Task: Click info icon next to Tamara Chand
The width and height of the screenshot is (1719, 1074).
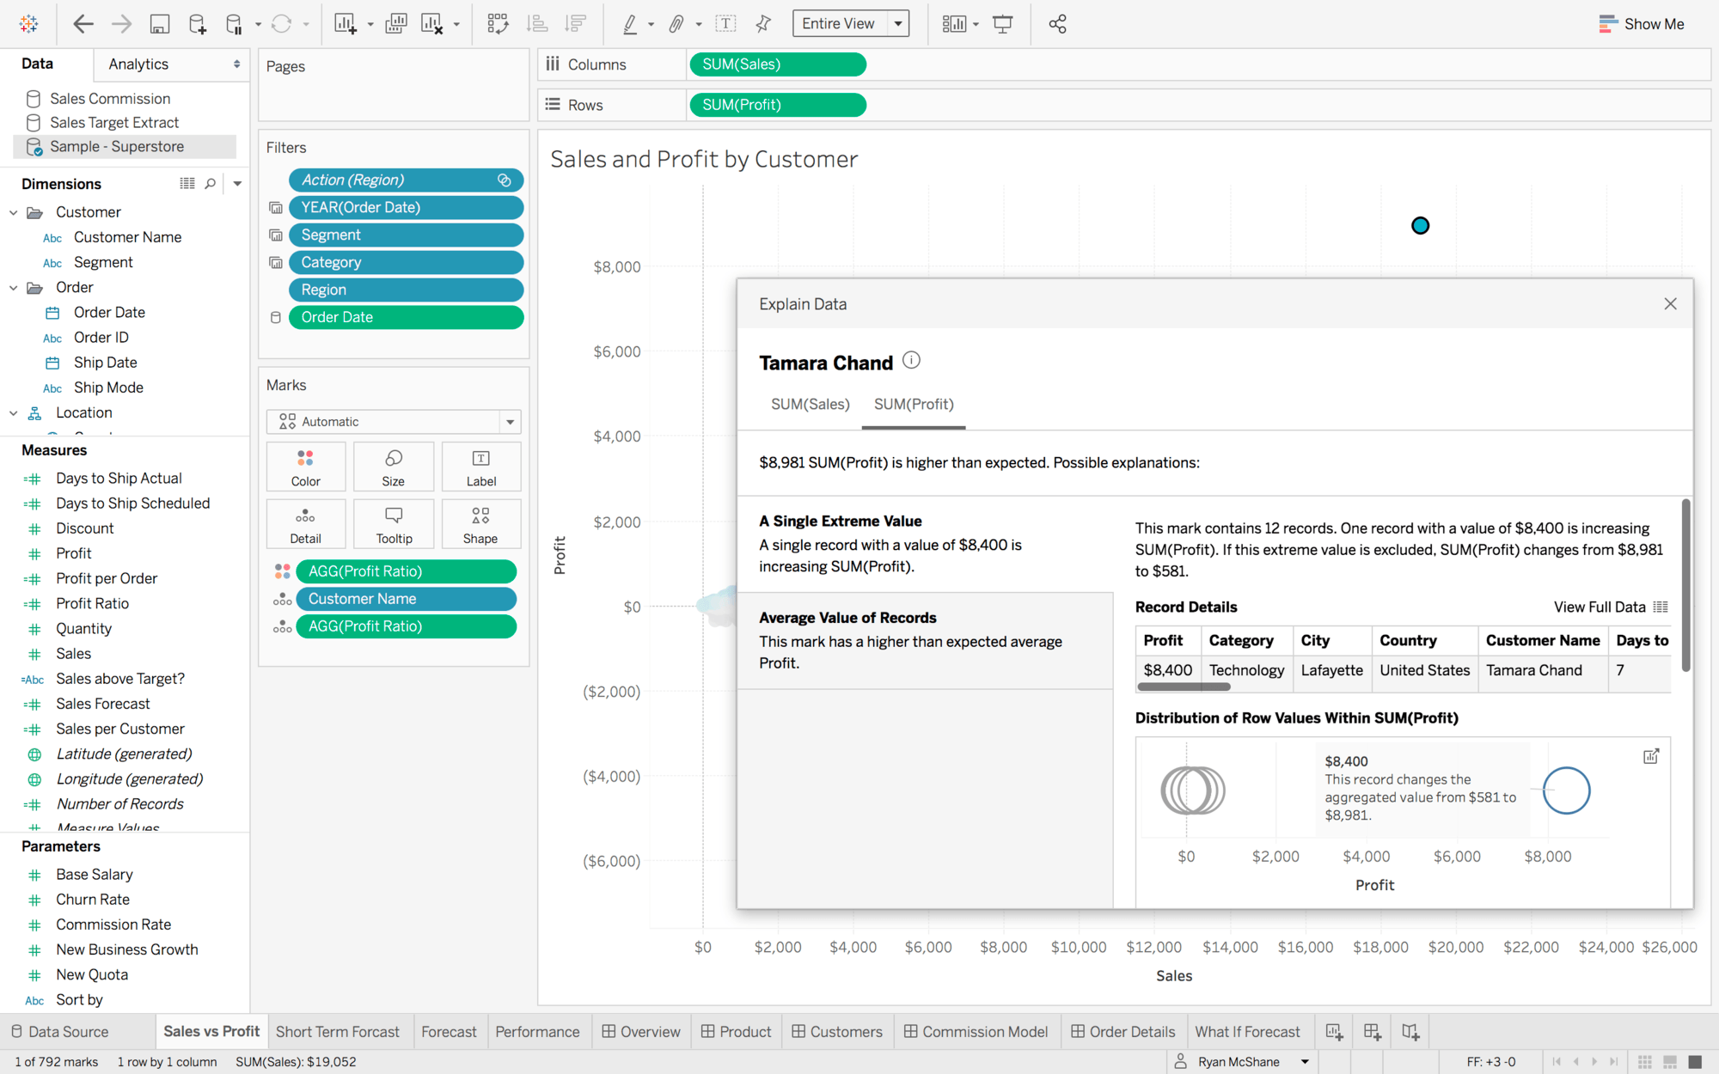Action: point(912,361)
